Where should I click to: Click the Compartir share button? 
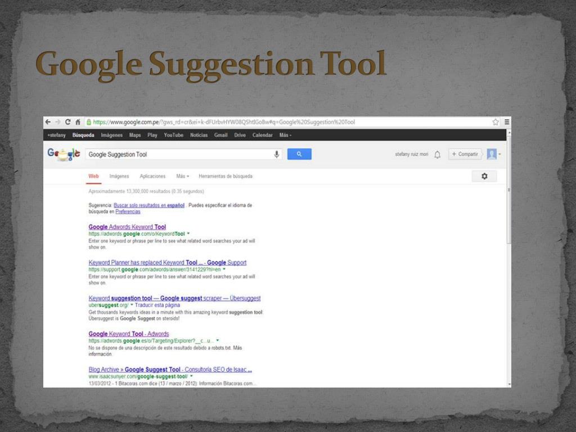[465, 154]
